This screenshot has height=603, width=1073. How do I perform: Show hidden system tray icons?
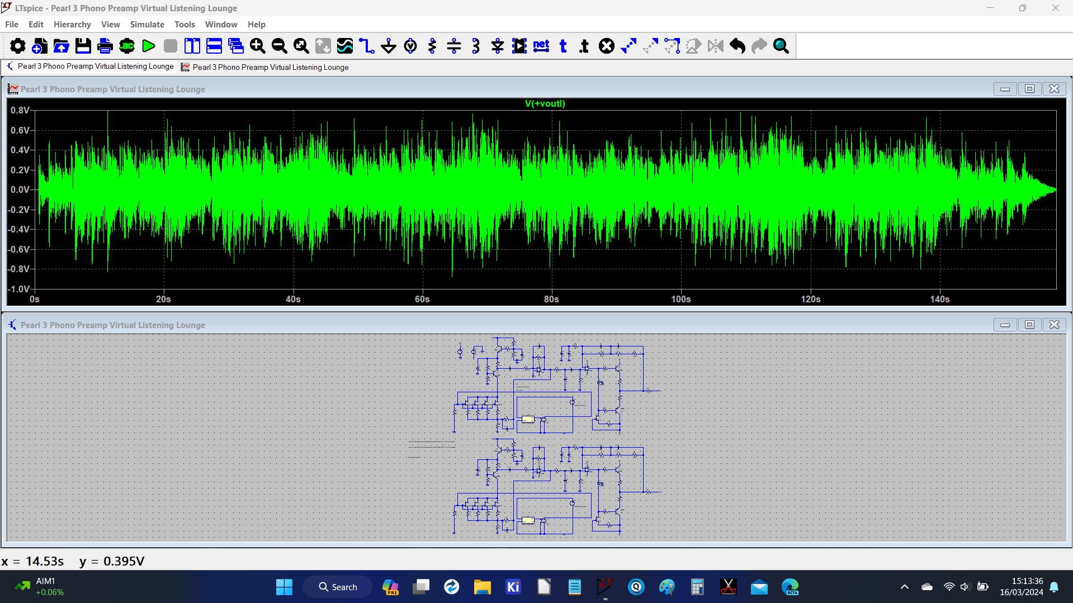904,587
